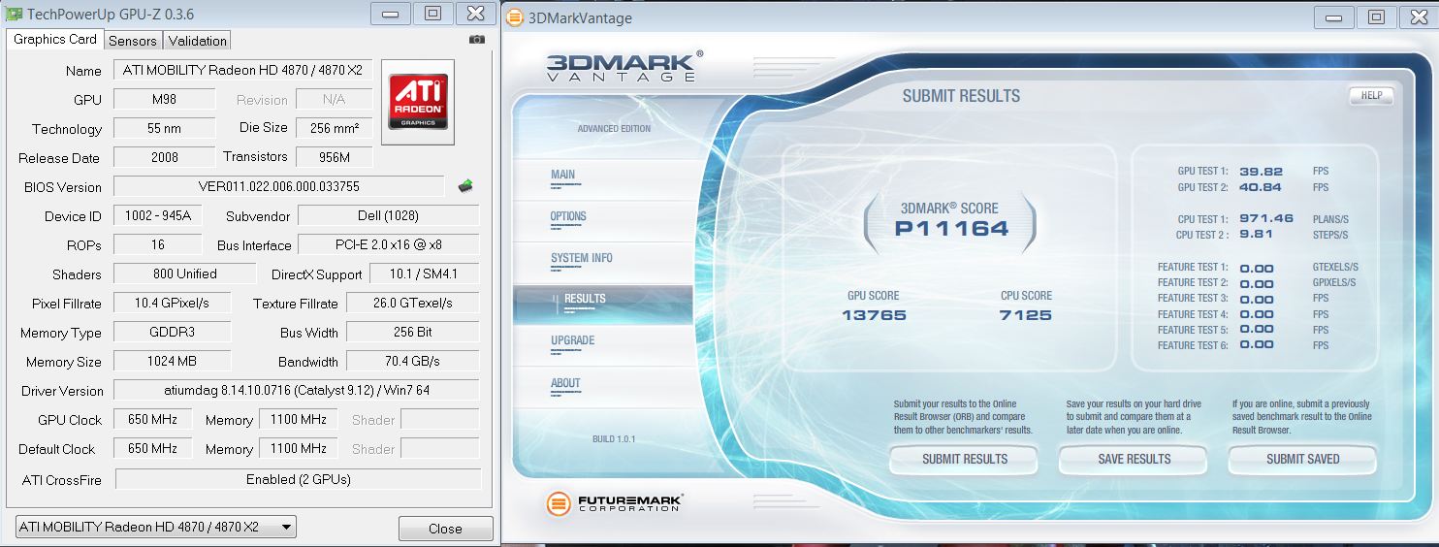The image size is (1439, 547).
Task: Open the Graphics Card tab
Action: click(x=55, y=40)
